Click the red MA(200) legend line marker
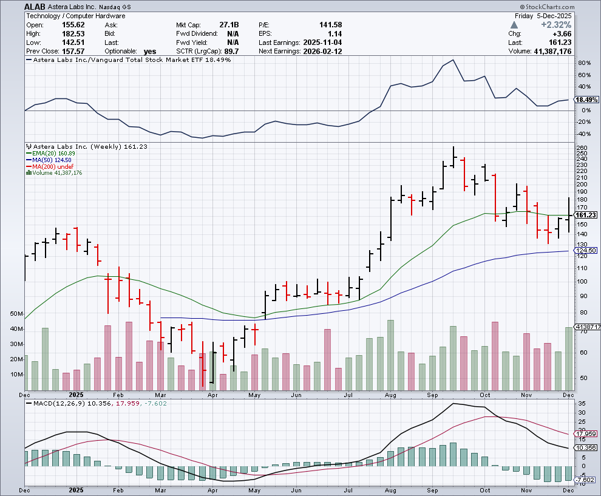 [x=27, y=166]
